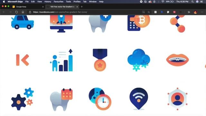Open the Window menu
The width and height of the screenshot is (206, 116).
93,2
